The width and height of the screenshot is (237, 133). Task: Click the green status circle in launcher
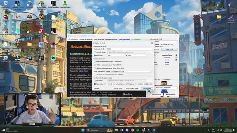pyautogui.click(x=176, y=58)
